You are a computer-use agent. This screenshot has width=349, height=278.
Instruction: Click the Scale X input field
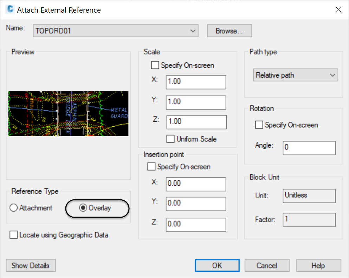coord(196,82)
